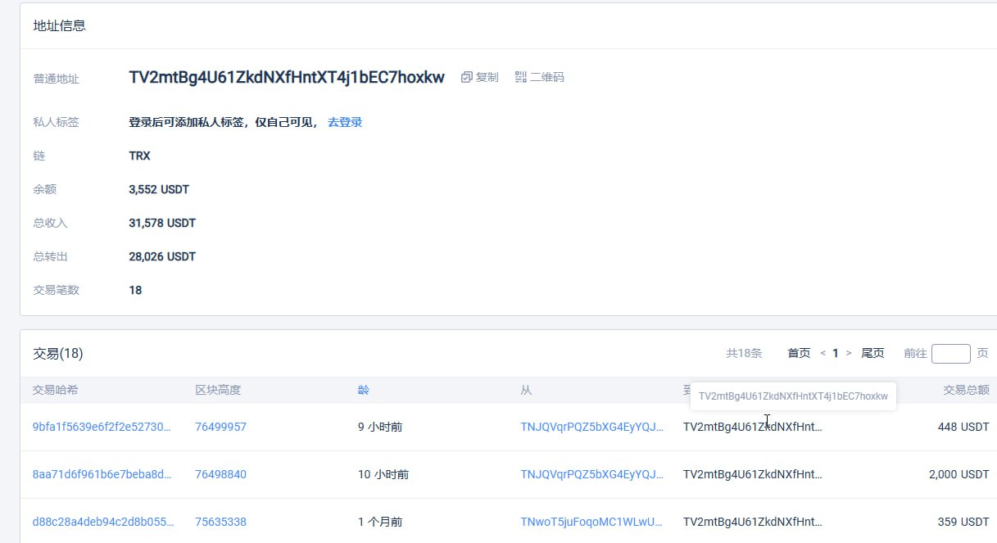Open sender address in 9 小时前 row

[591, 427]
